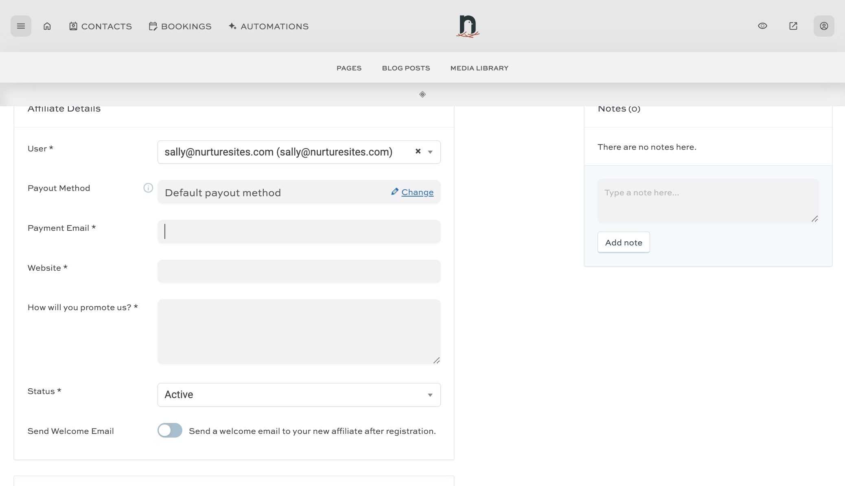
Task: Click the eye preview icon top right
Action: click(762, 26)
